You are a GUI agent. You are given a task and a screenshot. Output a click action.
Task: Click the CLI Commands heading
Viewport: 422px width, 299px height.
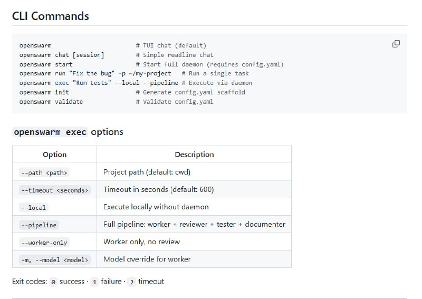pyautogui.click(x=51, y=16)
